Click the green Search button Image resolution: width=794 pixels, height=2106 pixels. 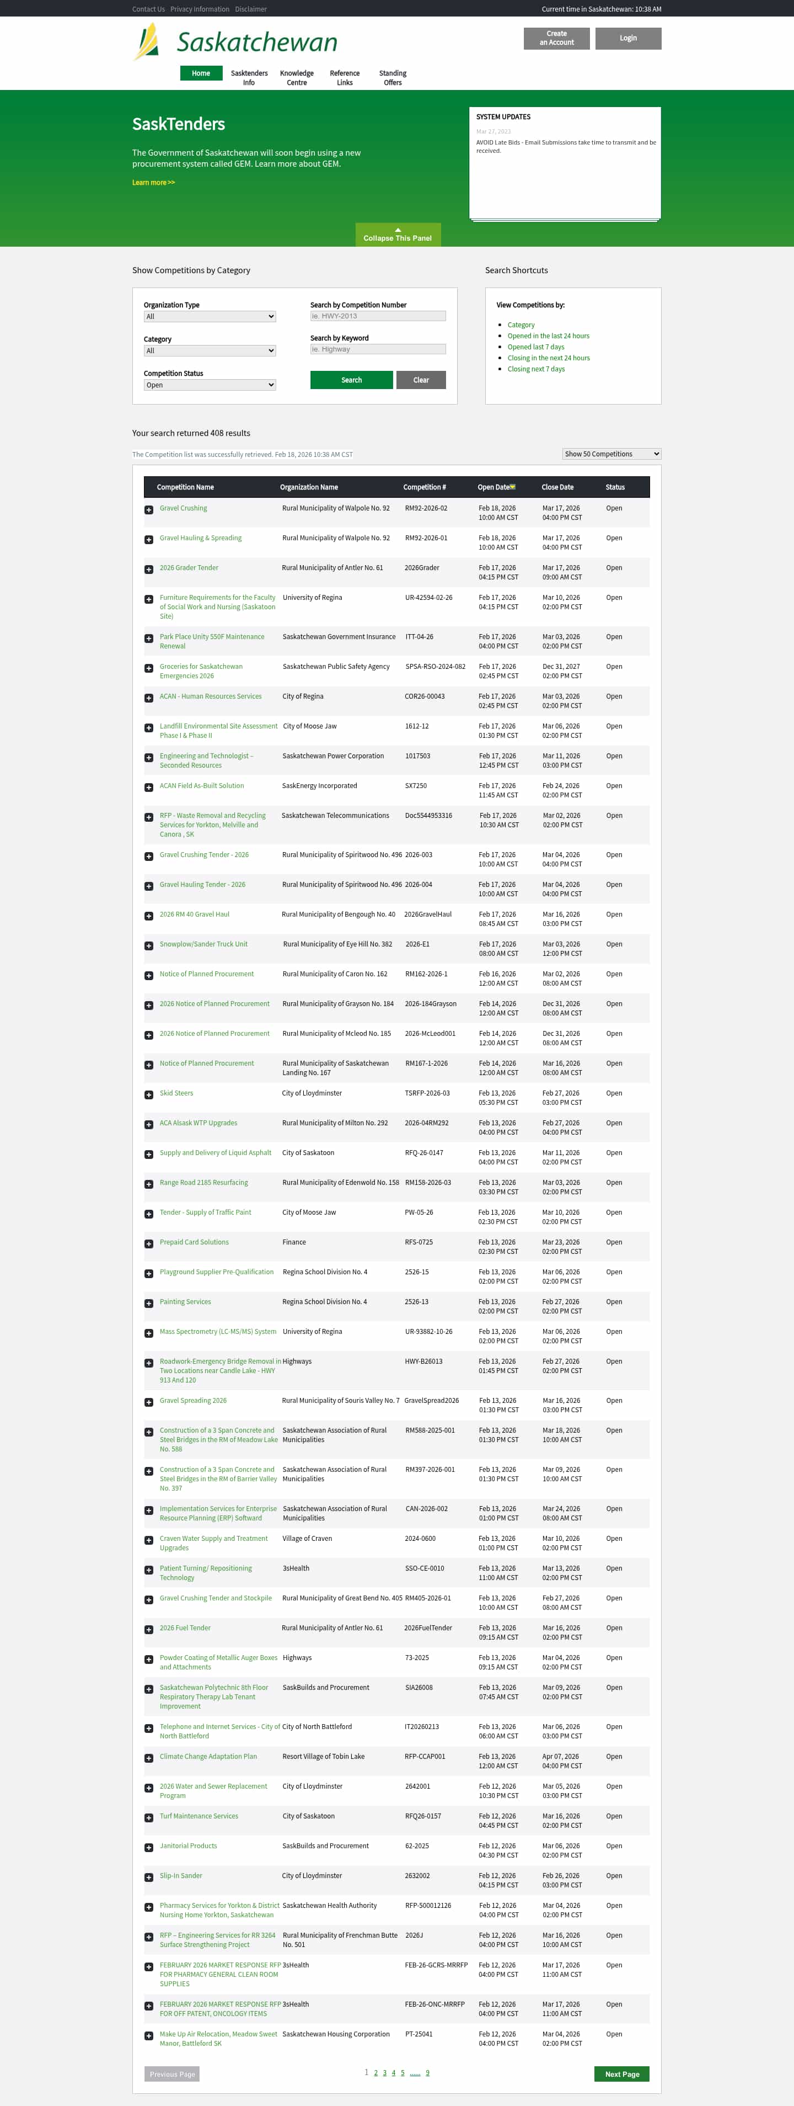(351, 380)
